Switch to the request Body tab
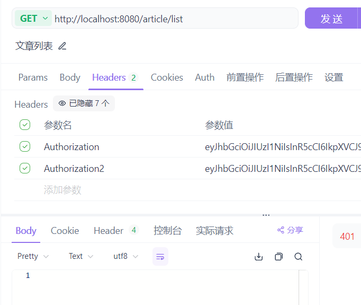This screenshot has height=305, width=361. [70, 77]
